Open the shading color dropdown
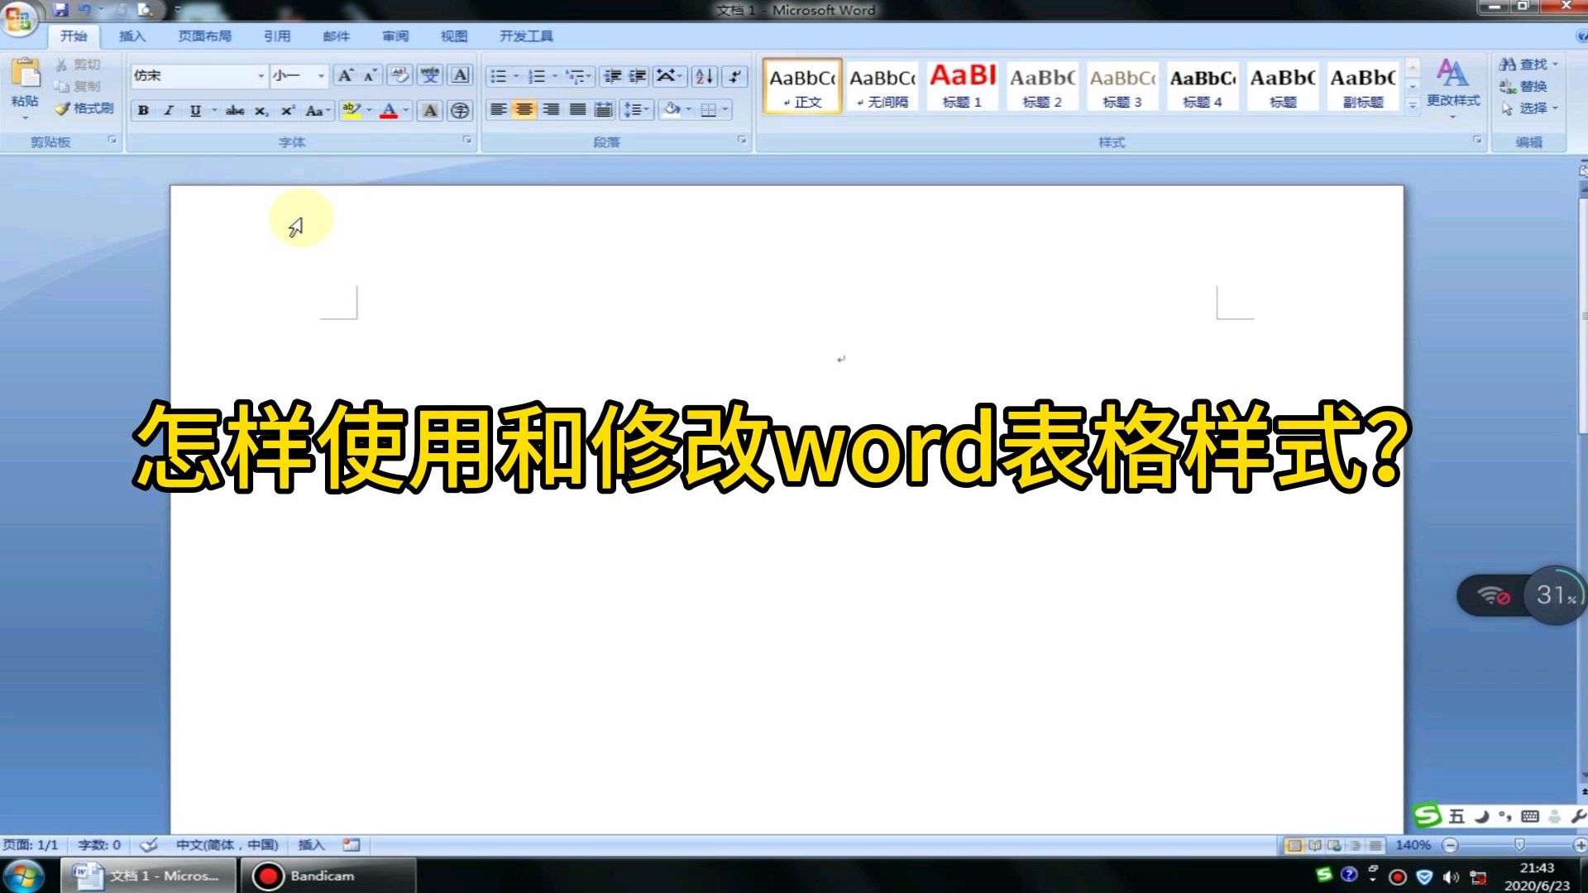This screenshot has height=893, width=1588. (687, 109)
